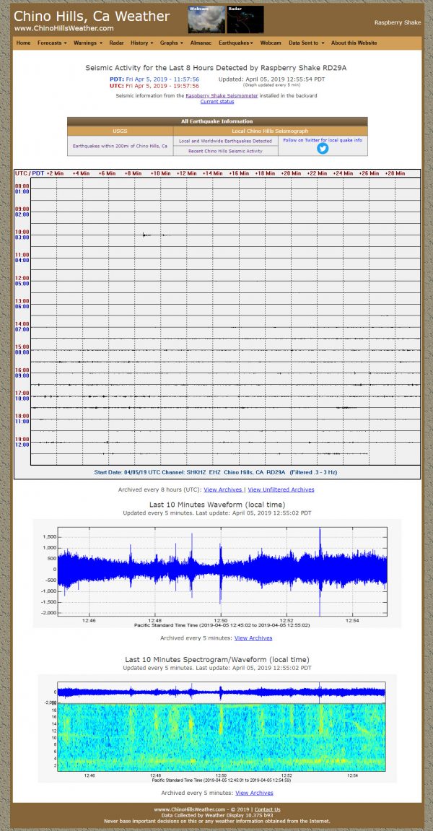The height and width of the screenshot is (831, 433).
Task: Click the Raspberry Shake header text
Action: 398,22
